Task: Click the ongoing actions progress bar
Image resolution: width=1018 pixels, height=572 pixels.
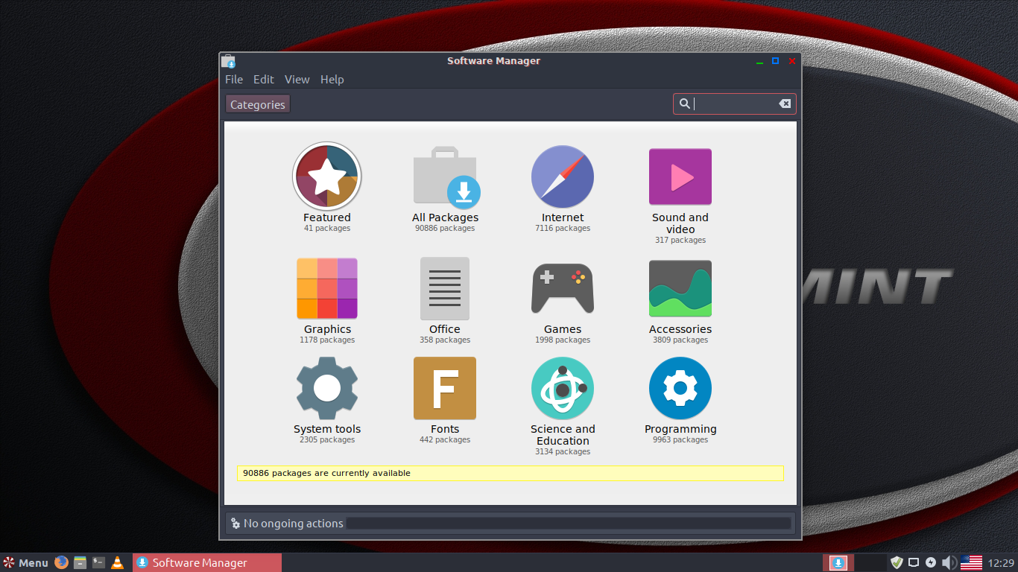Action: (x=569, y=524)
